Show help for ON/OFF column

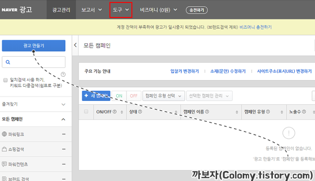pos(114,112)
